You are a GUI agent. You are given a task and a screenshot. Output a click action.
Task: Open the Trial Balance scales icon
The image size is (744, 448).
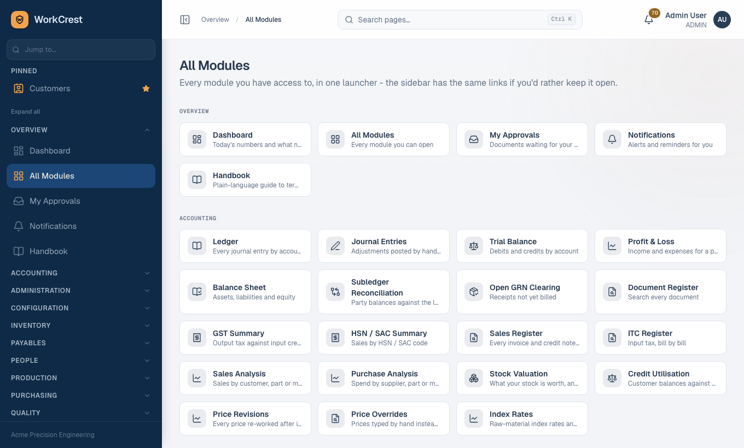click(474, 246)
